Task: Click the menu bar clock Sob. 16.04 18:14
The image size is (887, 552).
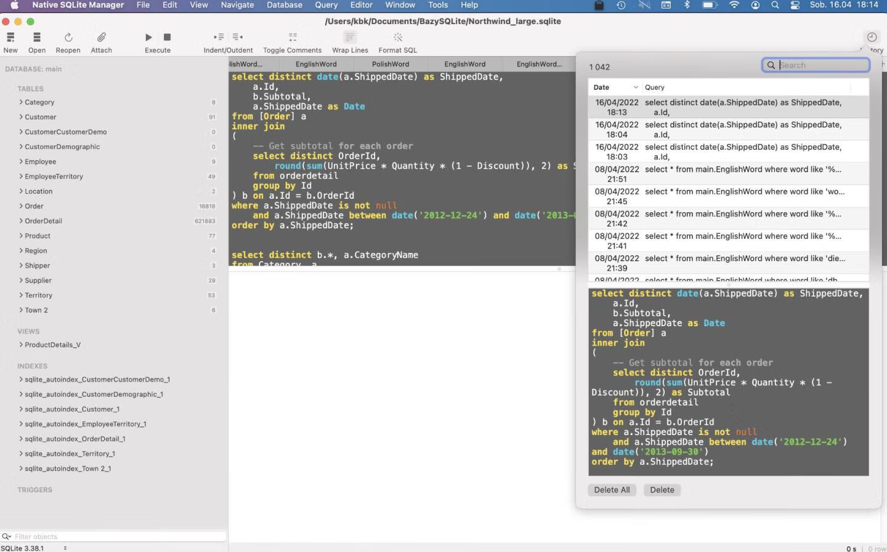Action: (x=844, y=5)
